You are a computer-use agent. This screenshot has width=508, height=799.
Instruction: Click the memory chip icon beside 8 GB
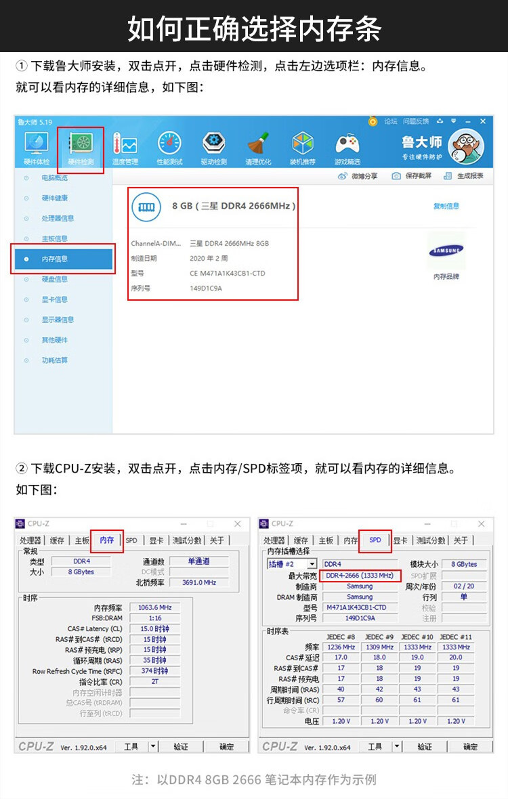tap(146, 207)
